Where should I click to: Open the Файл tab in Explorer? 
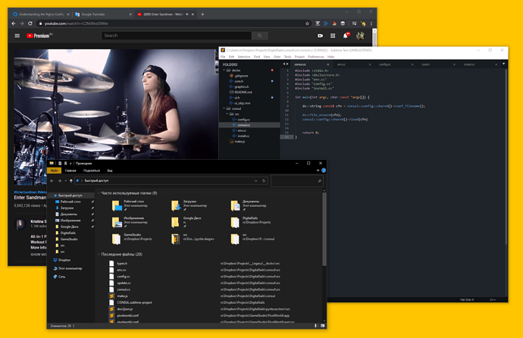click(x=54, y=171)
